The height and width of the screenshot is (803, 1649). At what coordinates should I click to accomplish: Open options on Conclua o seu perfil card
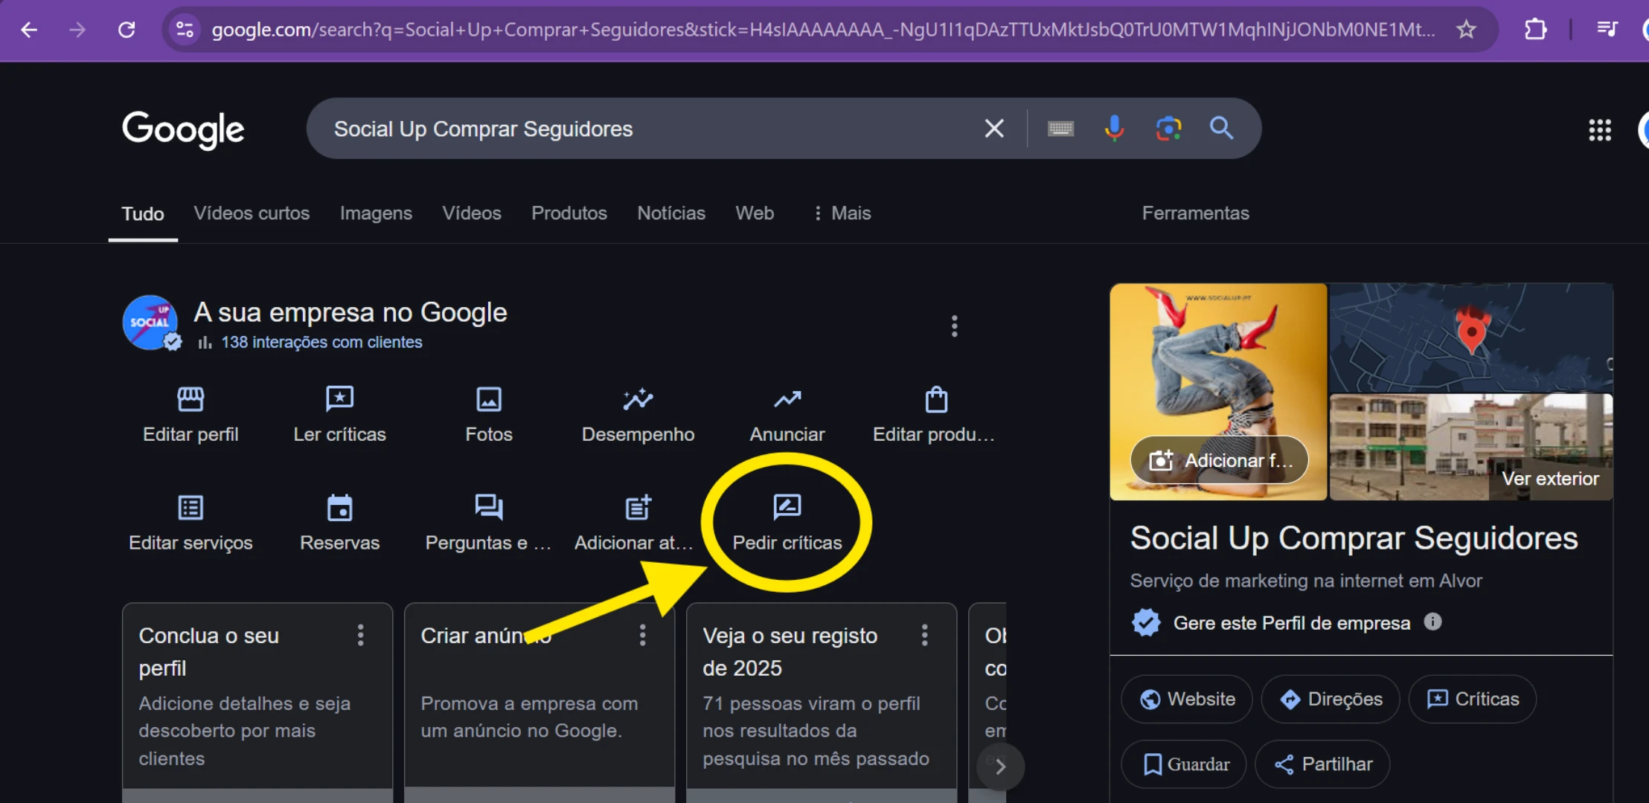[x=361, y=635]
